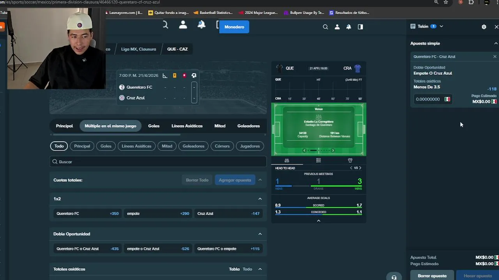499x280 pixels.
Task: Click the red card icon in scoreboard
Action: point(184,75)
